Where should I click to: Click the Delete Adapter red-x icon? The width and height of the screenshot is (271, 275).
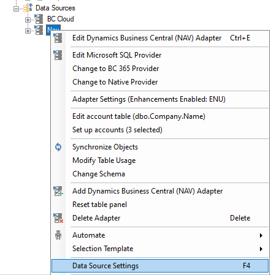click(58, 218)
